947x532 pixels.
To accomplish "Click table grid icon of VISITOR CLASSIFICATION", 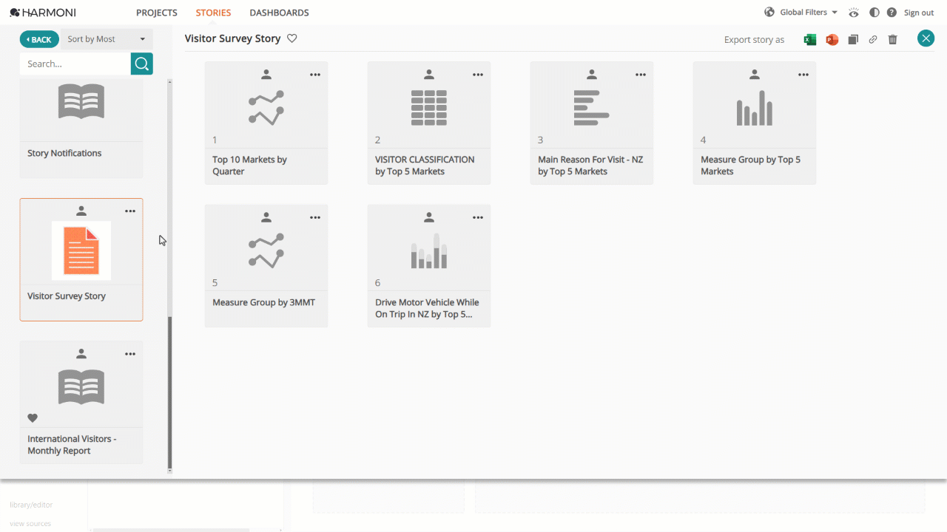I will 429,108.
